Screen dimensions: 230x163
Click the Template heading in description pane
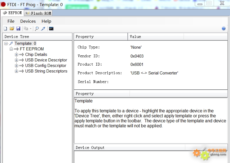83,101
